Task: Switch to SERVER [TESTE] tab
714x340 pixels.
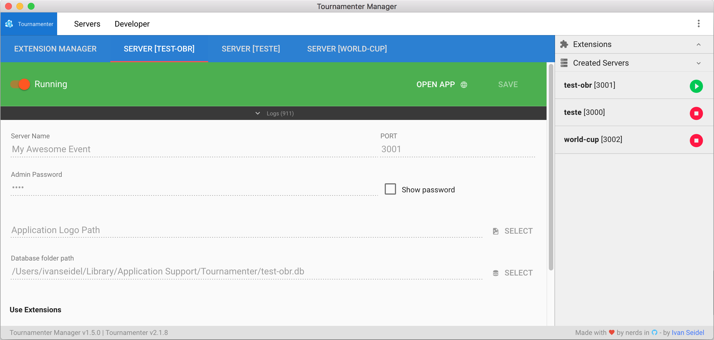Action: tap(251, 49)
